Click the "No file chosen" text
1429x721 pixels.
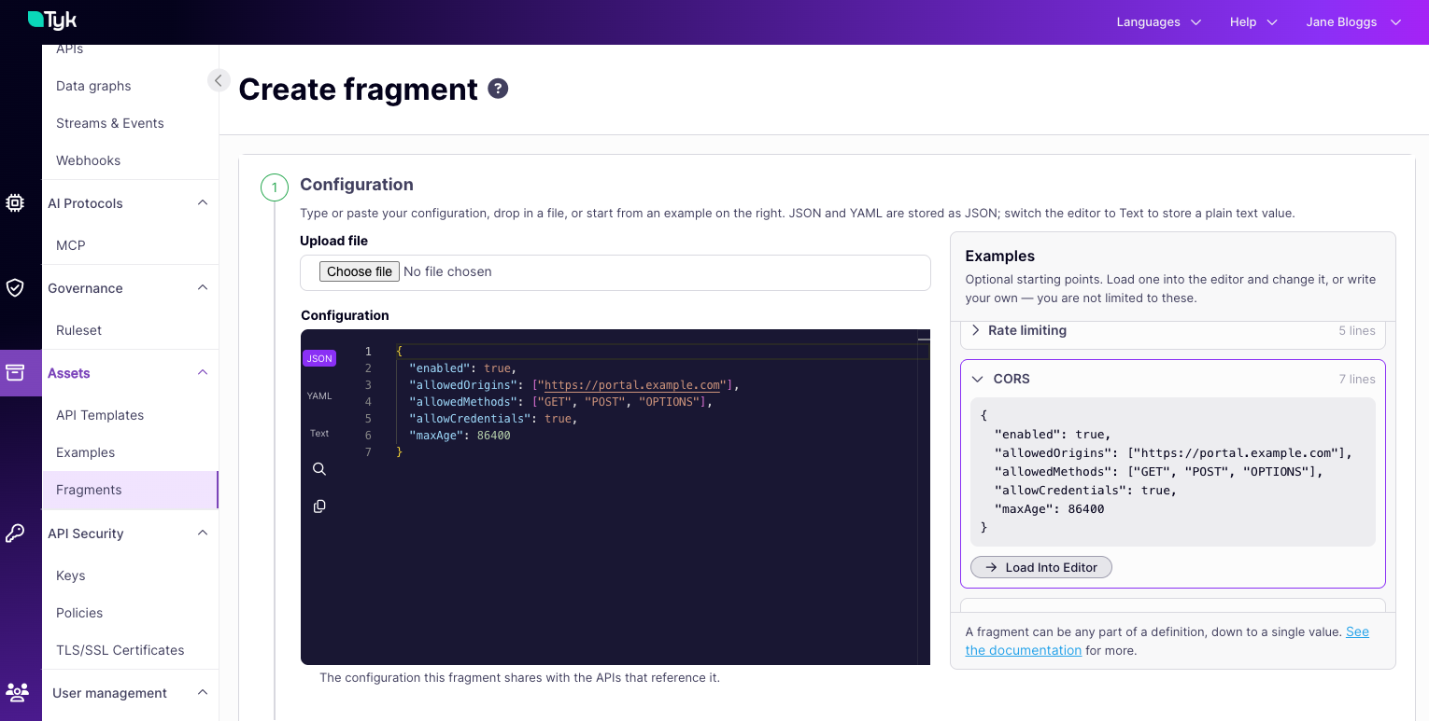447,271
